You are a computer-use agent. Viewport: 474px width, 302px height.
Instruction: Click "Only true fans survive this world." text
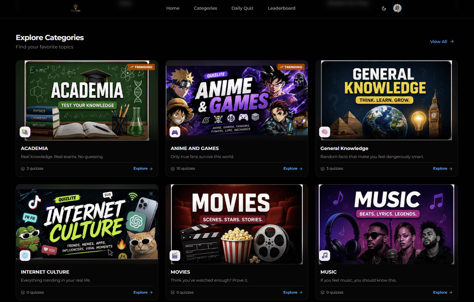click(202, 157)
